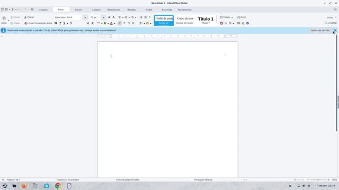The width and height of the screenshot is (339, 190).
Task: Click the increase font size icon
Action: [x=109, y=17]
